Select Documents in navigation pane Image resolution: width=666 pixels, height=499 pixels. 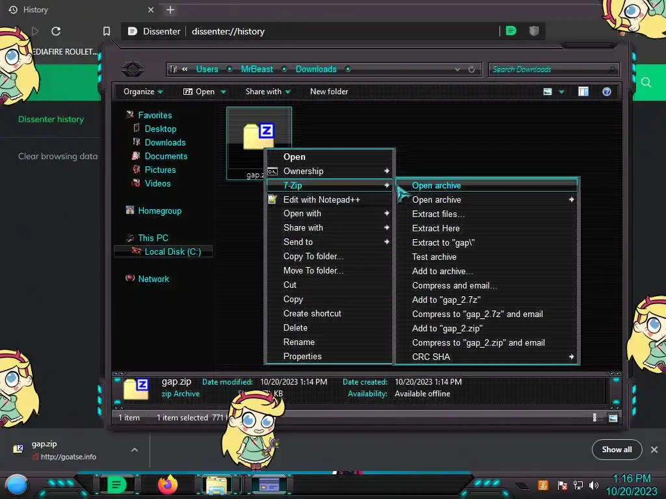166,156
